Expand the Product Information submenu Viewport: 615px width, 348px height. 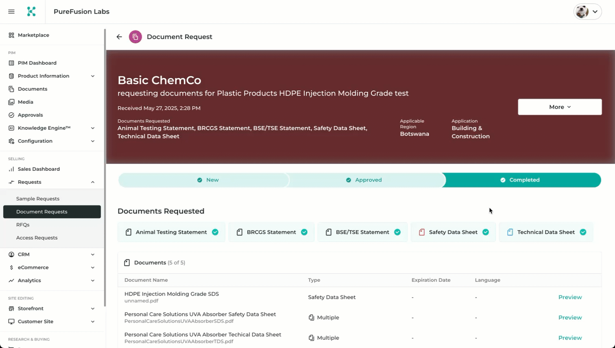(x=93, y=76)
